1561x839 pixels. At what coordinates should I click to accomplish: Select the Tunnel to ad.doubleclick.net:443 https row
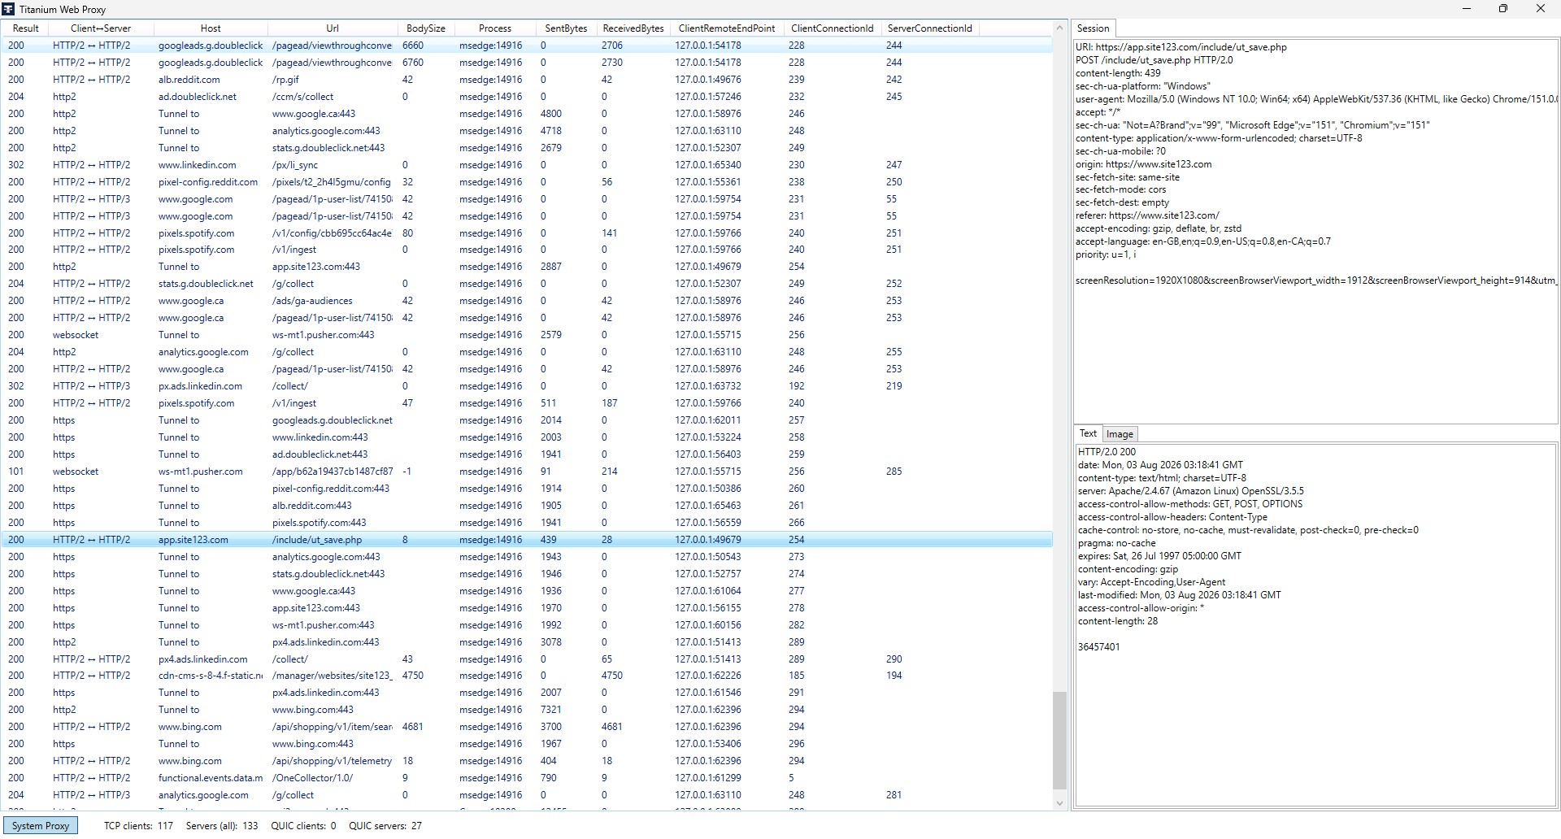527,454
